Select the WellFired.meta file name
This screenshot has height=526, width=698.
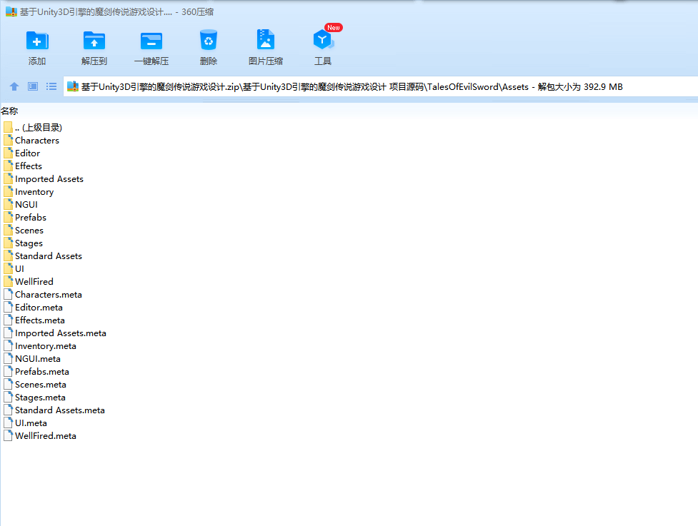click(x=46, y=436)
